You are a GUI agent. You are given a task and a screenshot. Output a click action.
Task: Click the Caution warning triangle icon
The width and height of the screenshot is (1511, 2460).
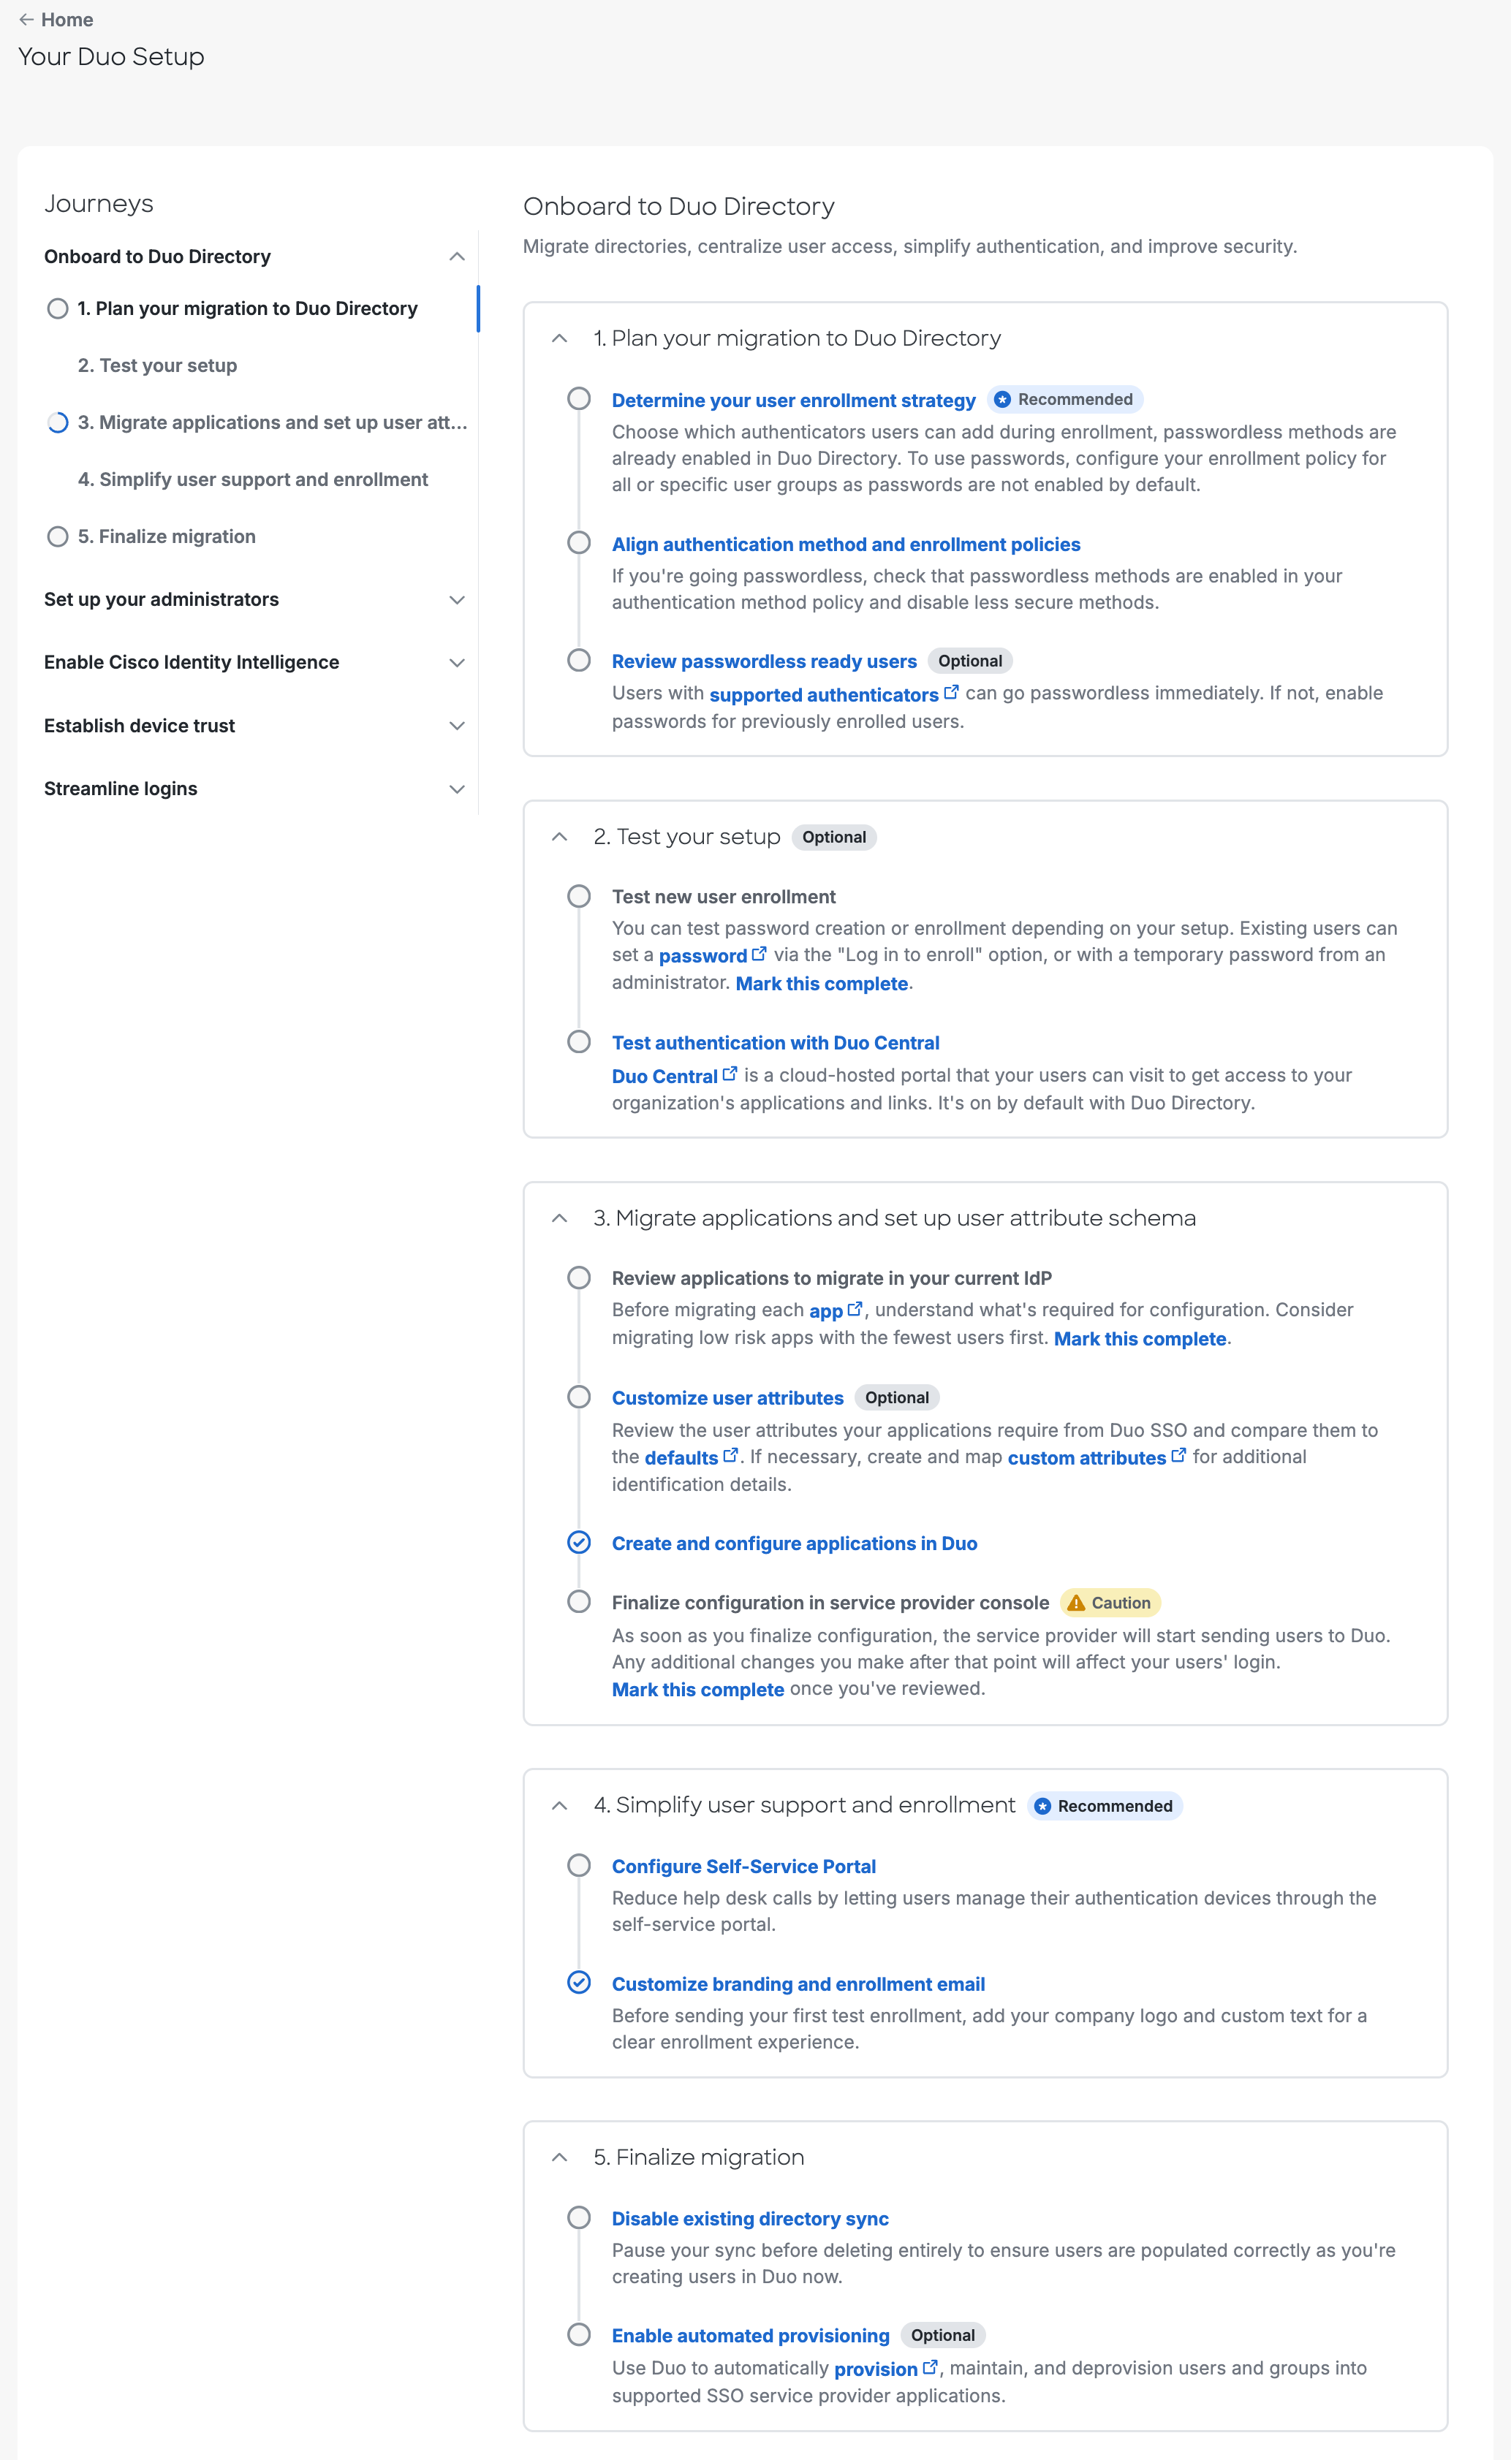[x=1076, y=1603]
